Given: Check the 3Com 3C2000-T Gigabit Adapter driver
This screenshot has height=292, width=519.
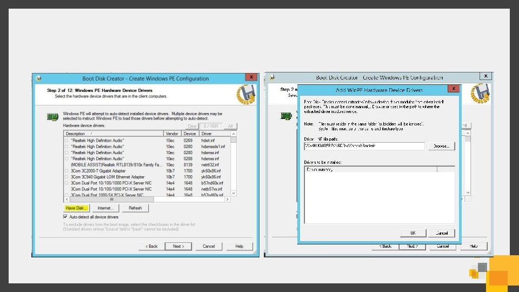Looking at the screenshot, I should 66,171.
